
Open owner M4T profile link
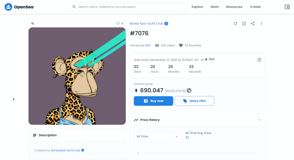pyautogui.click(x=148, y=45)
